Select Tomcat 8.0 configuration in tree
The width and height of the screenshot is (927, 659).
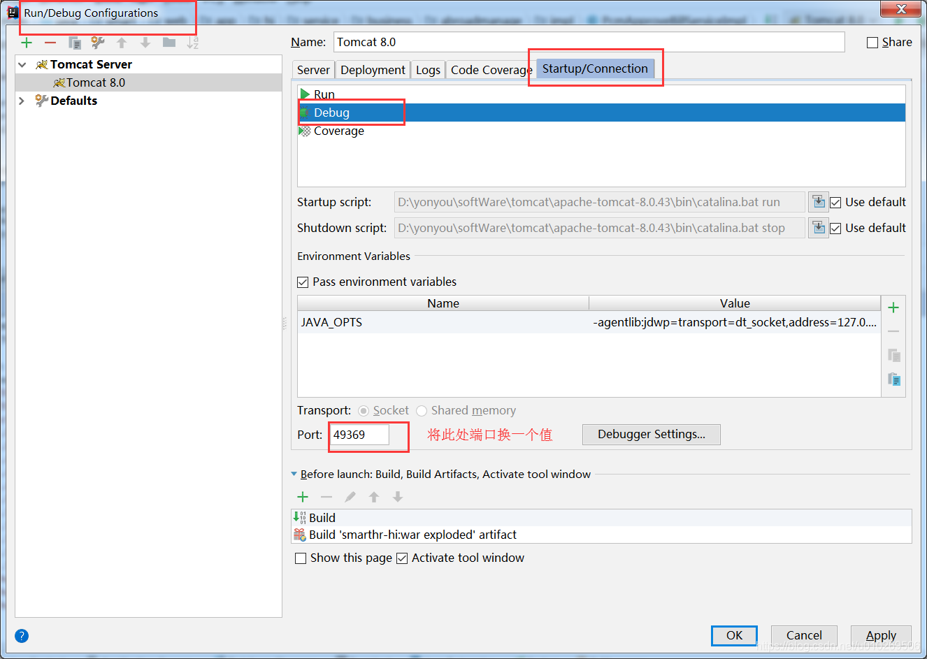148,82
